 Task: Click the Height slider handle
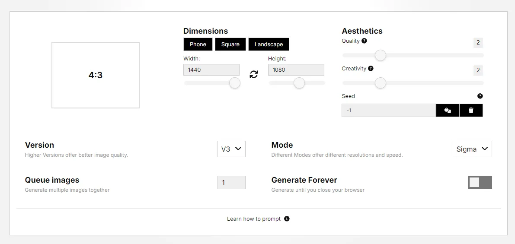[299, 83]
